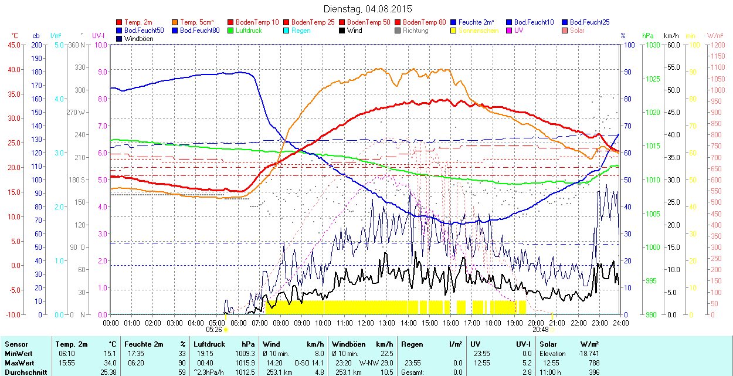Click the sunrise marker at 05:26
The height and width of the screenshot is (376, 733).
[226, 330]
